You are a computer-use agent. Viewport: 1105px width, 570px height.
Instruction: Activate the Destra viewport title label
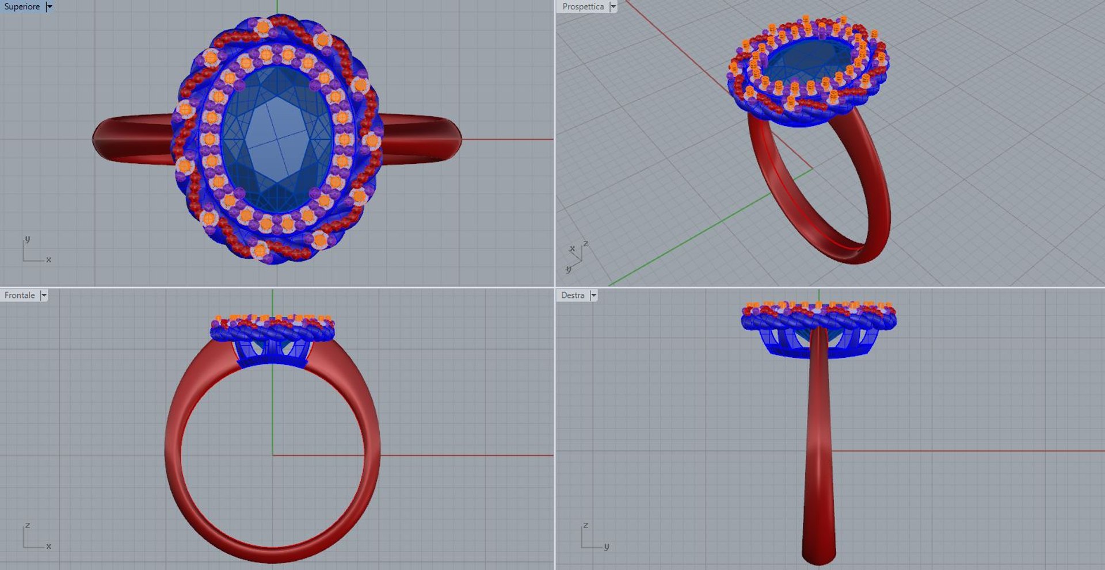(573, 295)
